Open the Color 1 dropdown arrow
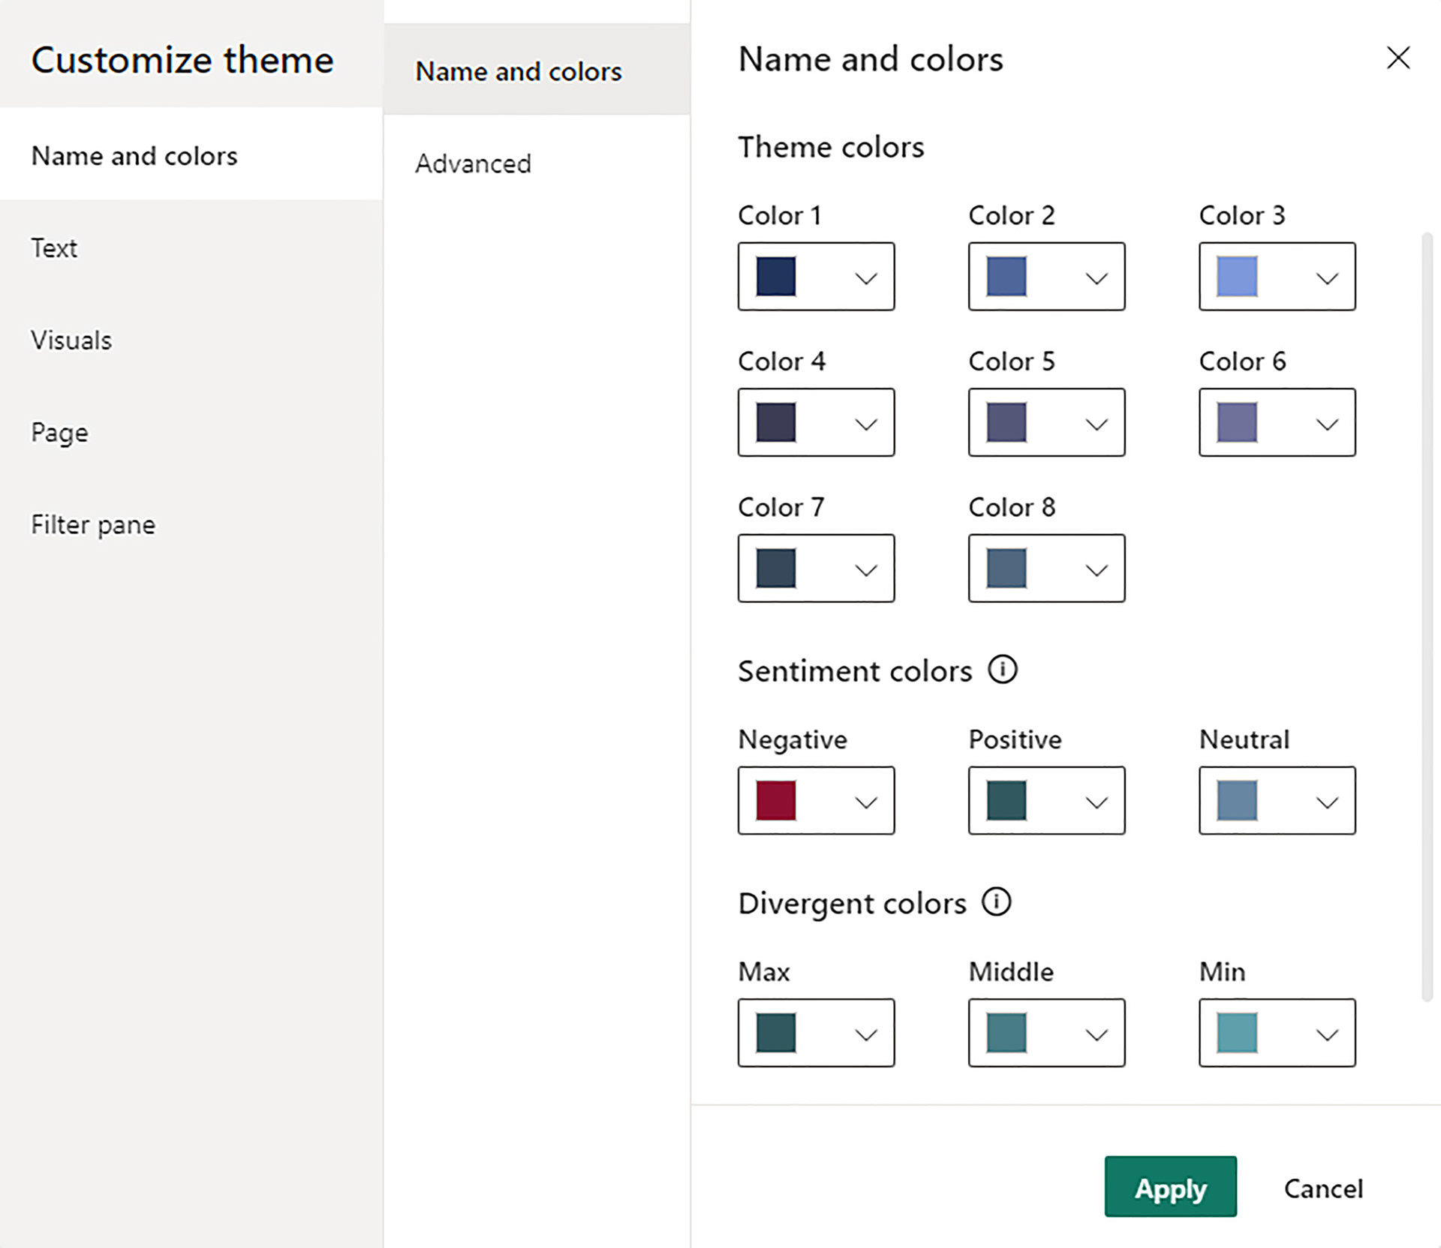 (x=866, y=278)
